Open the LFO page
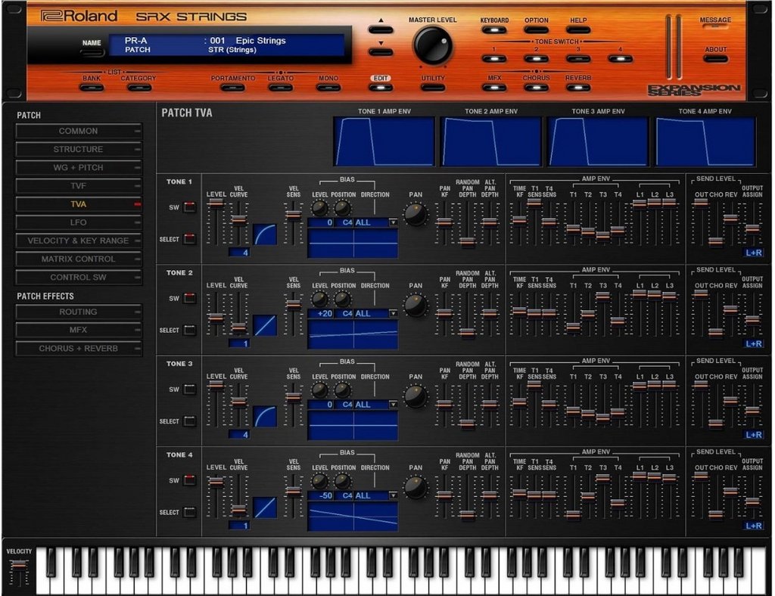 point(79,222)
